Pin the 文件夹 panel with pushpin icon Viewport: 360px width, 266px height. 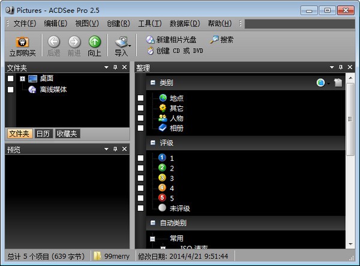115,67
